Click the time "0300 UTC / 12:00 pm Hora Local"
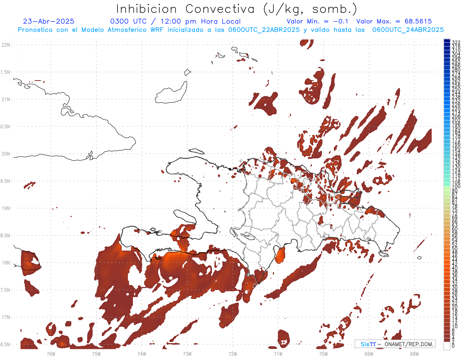 pos(176,21)
